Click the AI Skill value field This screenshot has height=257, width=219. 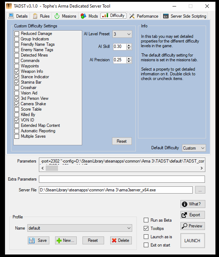pos(120,47)
